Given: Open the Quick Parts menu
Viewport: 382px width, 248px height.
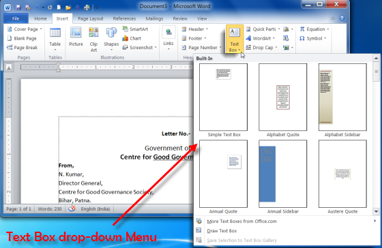Looking at the screenshot, I should [x=263, y=29].
